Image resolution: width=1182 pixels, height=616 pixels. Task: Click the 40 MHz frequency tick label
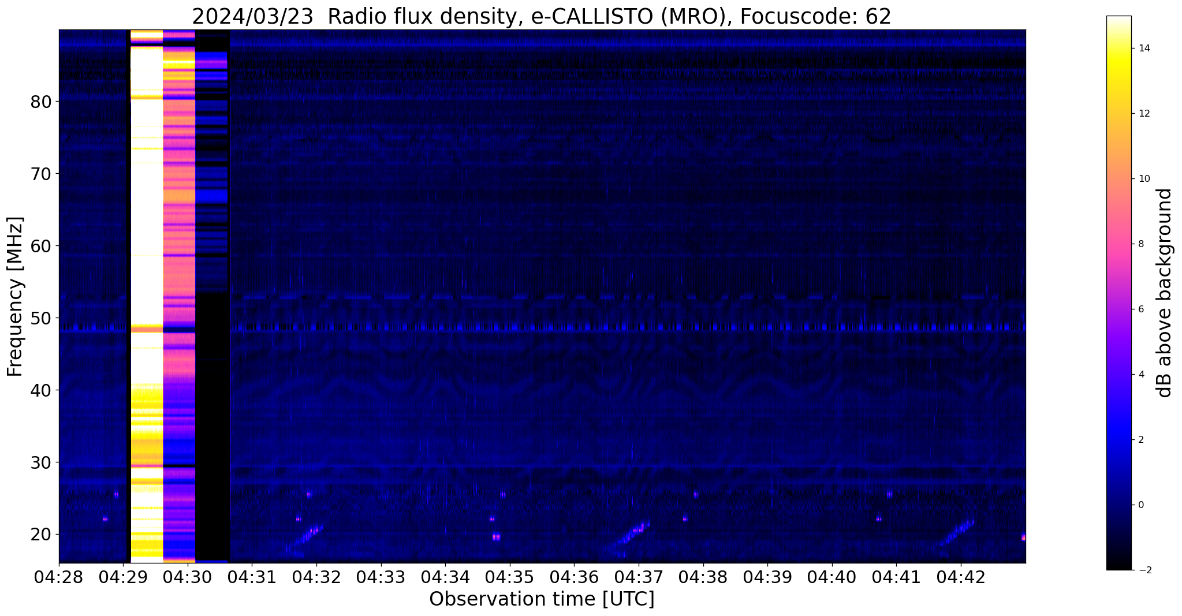click(40, 390)
